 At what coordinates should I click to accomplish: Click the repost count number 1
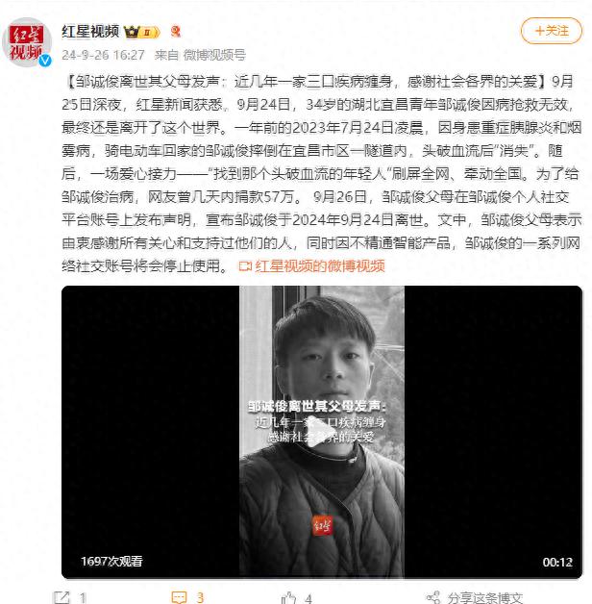83,598
